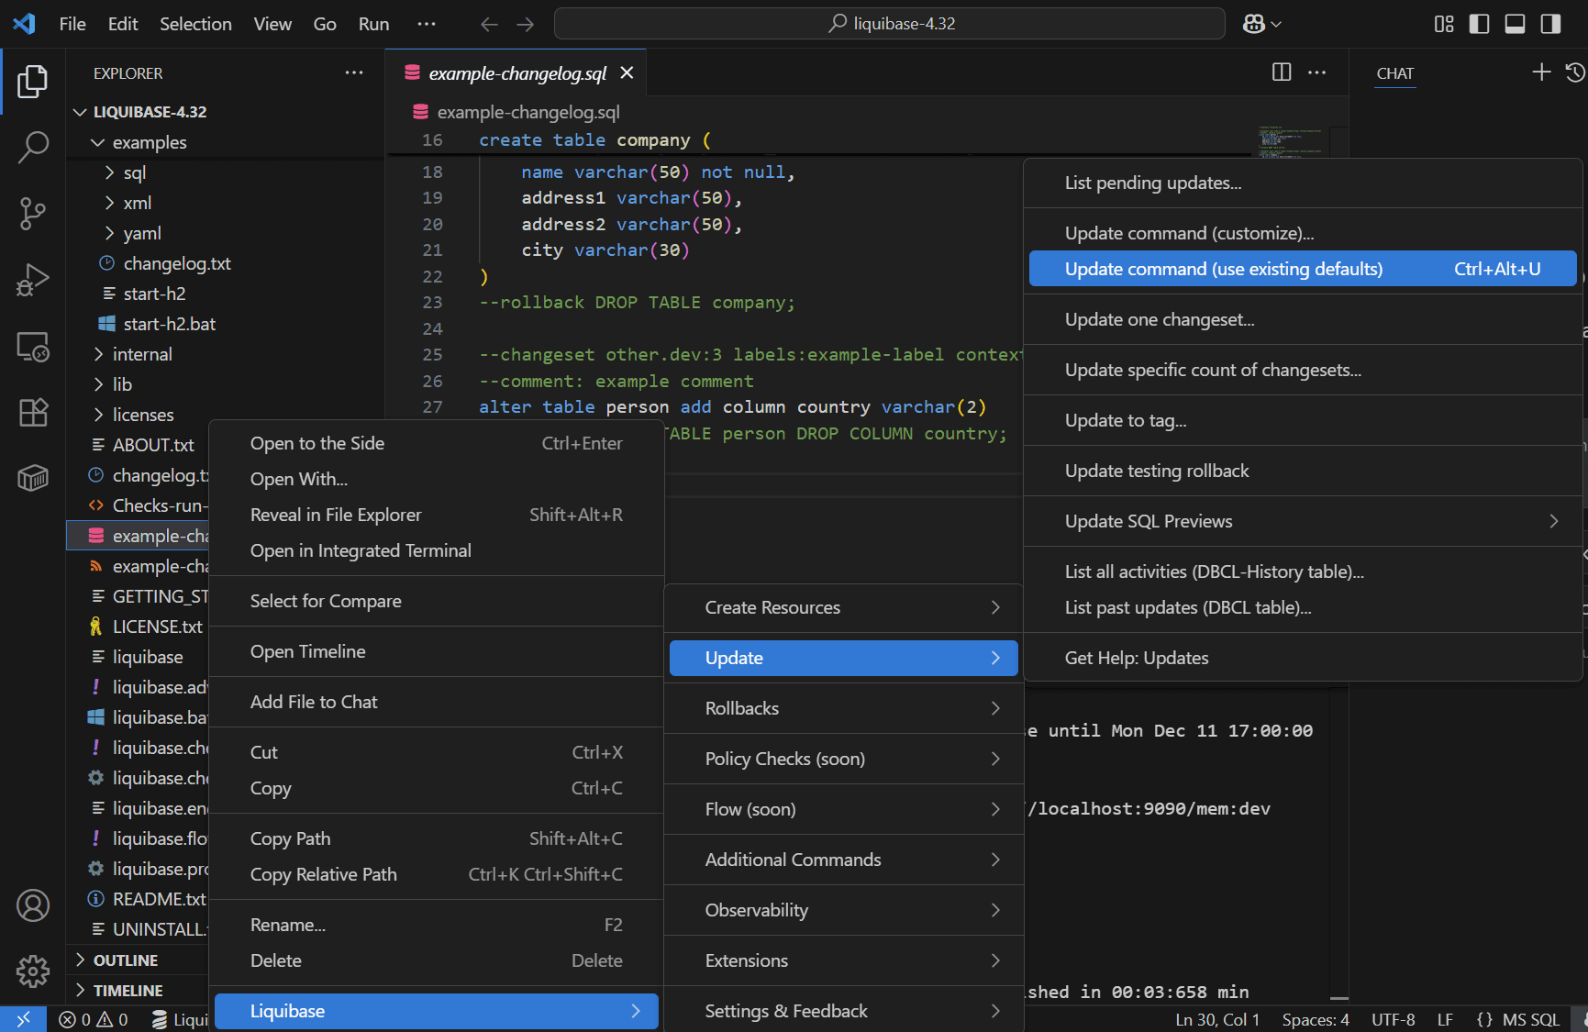
Task: Open the Run and Debug view
Action: [x=33, y=279]
